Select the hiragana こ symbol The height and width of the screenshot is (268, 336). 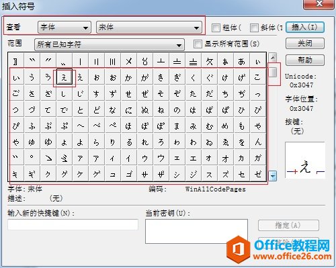click(x=257, y=77)
